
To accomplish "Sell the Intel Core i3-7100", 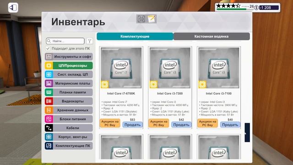I will pyautogui.click(x=230, y=125).
